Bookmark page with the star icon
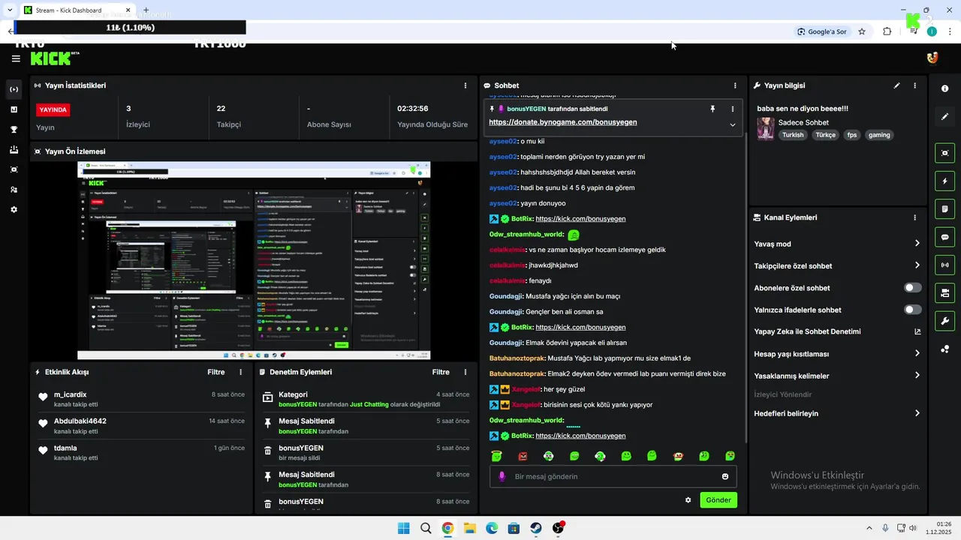Screen dimensions: 961x540 (x=862, y=31)
